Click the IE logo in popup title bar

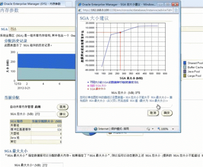pyautogui.click(x=79, y=4)
